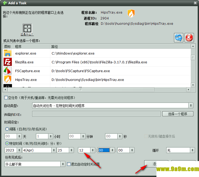Click the program list scroll down arrow

click(x=193, y=85)
